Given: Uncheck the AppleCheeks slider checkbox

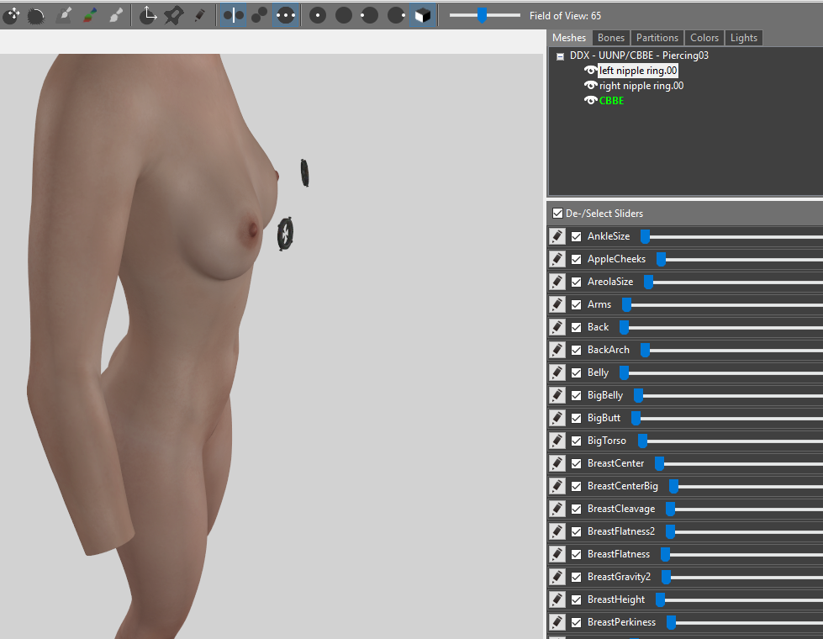Looking at the screenshot, I should click(577, 259).
